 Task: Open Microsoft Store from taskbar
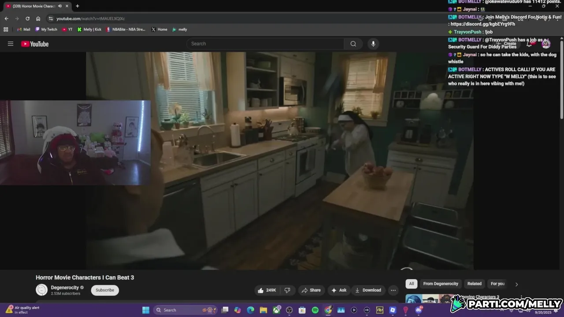302,310
